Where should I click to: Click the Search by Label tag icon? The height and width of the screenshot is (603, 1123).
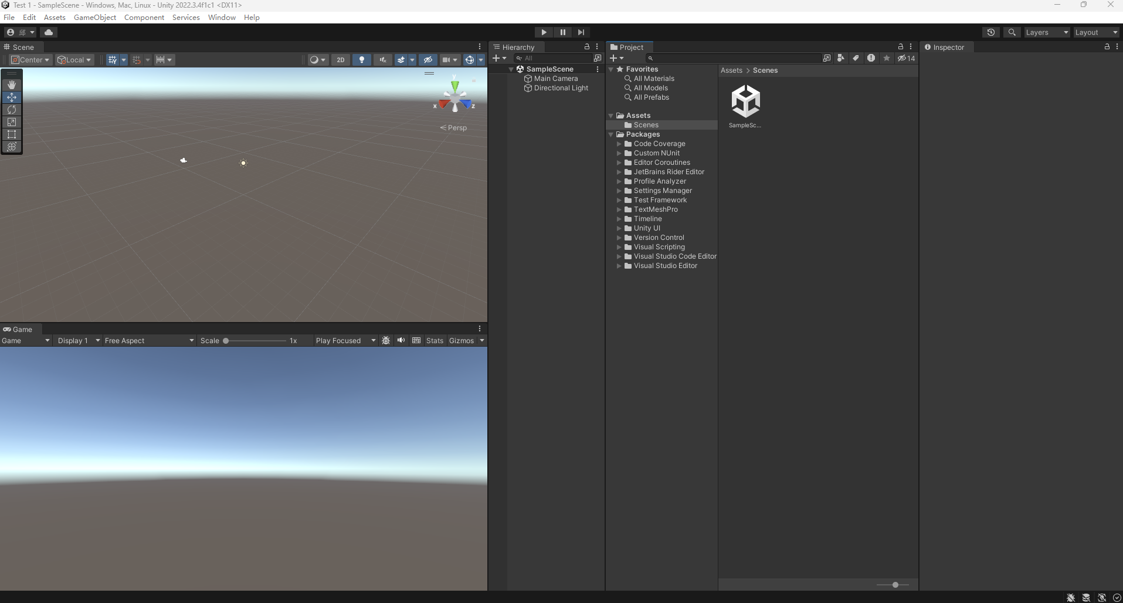coord(856,58)
